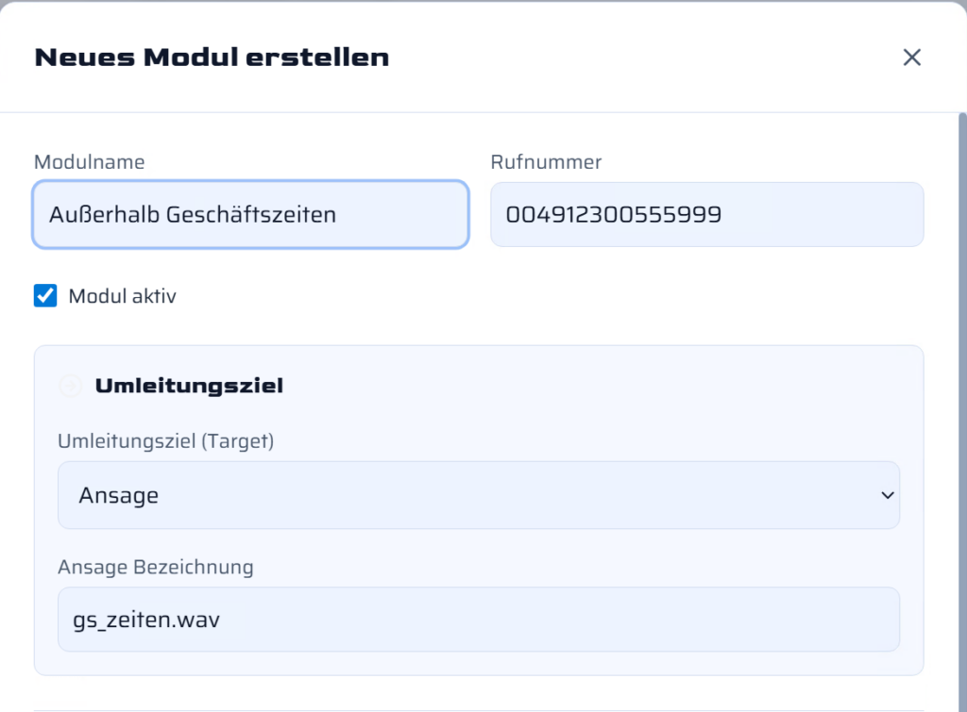Click on the gs_zeiten.wav filename text
Image resolution: width=967 pixels, height=712 pixels.
point(146,620)
